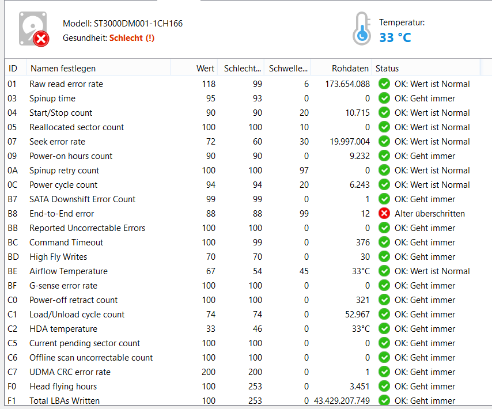The image size is (492, 409).
Task: Click 'OK: Wert ist Normal' for Power cycle count
Action: pyautogui.click(x=432, y=185)
